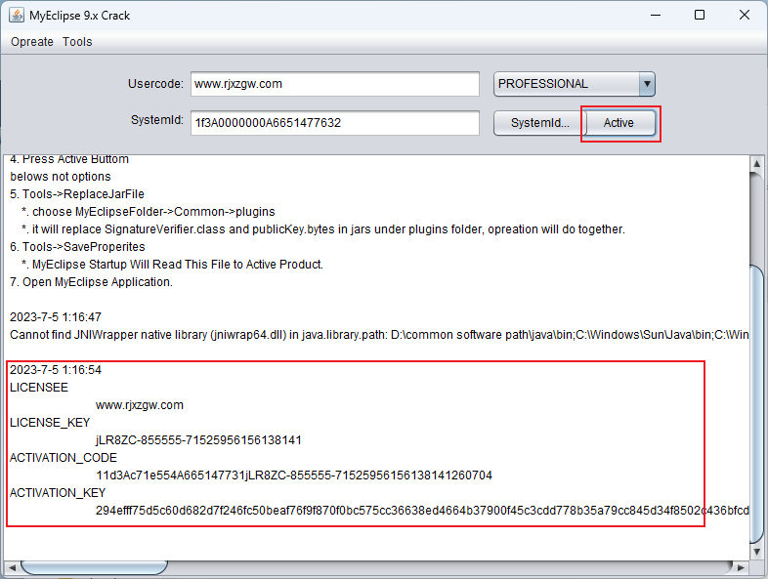768x579 pixels.
Task: Click the 'Cannot find JNIWrapper native library' line
Action: click(x=379, y=335)
